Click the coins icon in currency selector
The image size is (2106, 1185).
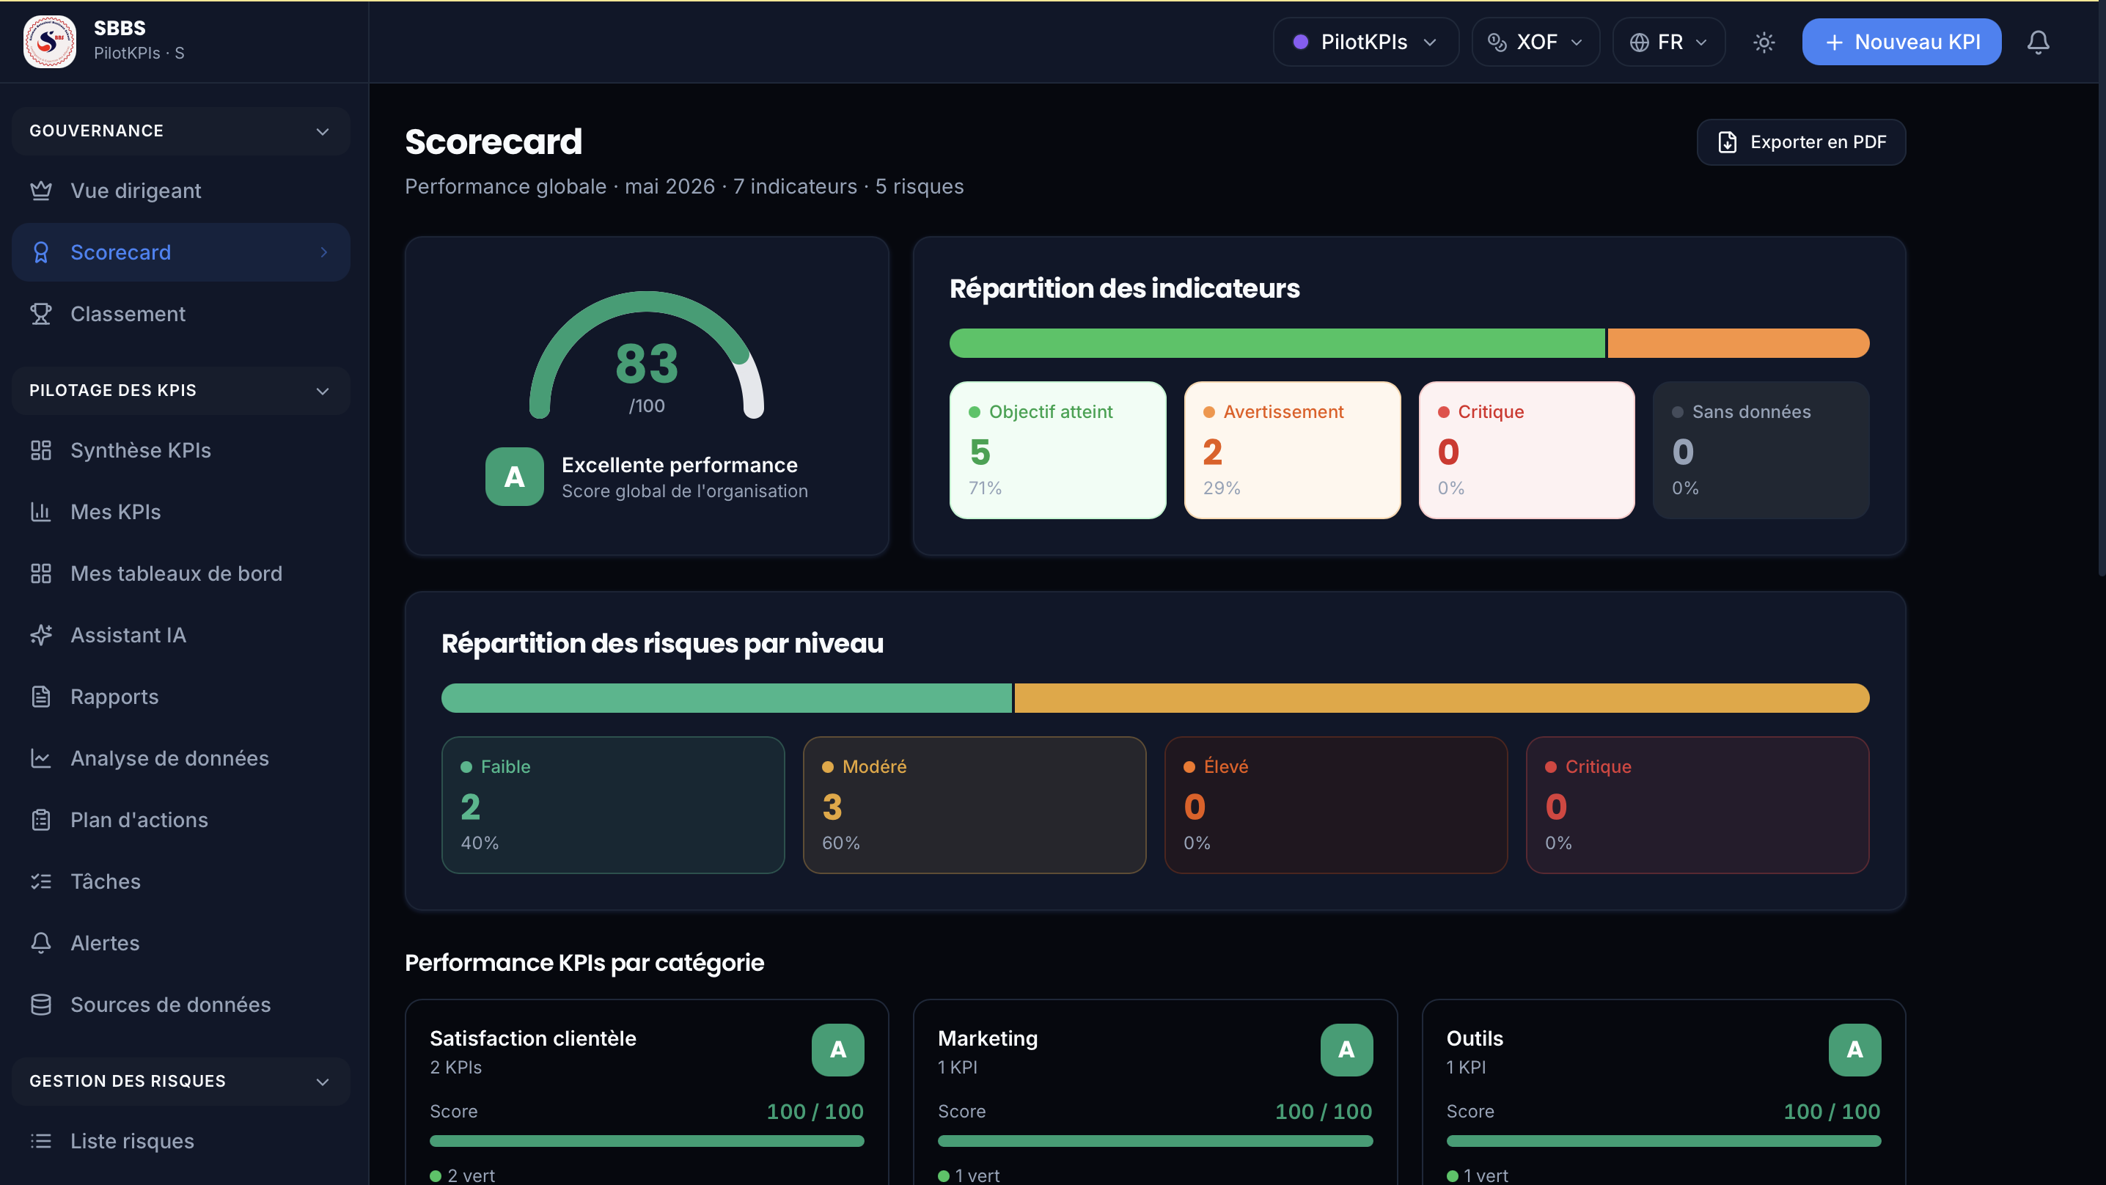pos(1497,42)
